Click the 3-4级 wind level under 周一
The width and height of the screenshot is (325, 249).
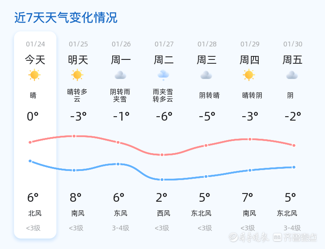point(120,228)
